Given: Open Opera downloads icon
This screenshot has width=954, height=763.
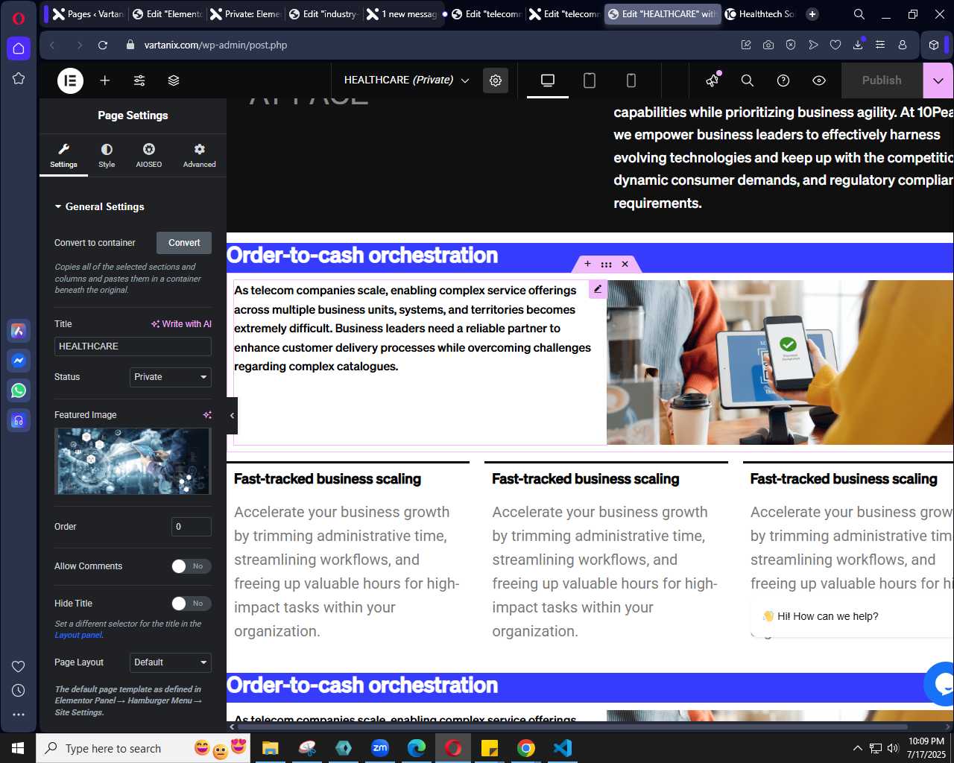Looking at the screenshot, I should pos(858,45).
